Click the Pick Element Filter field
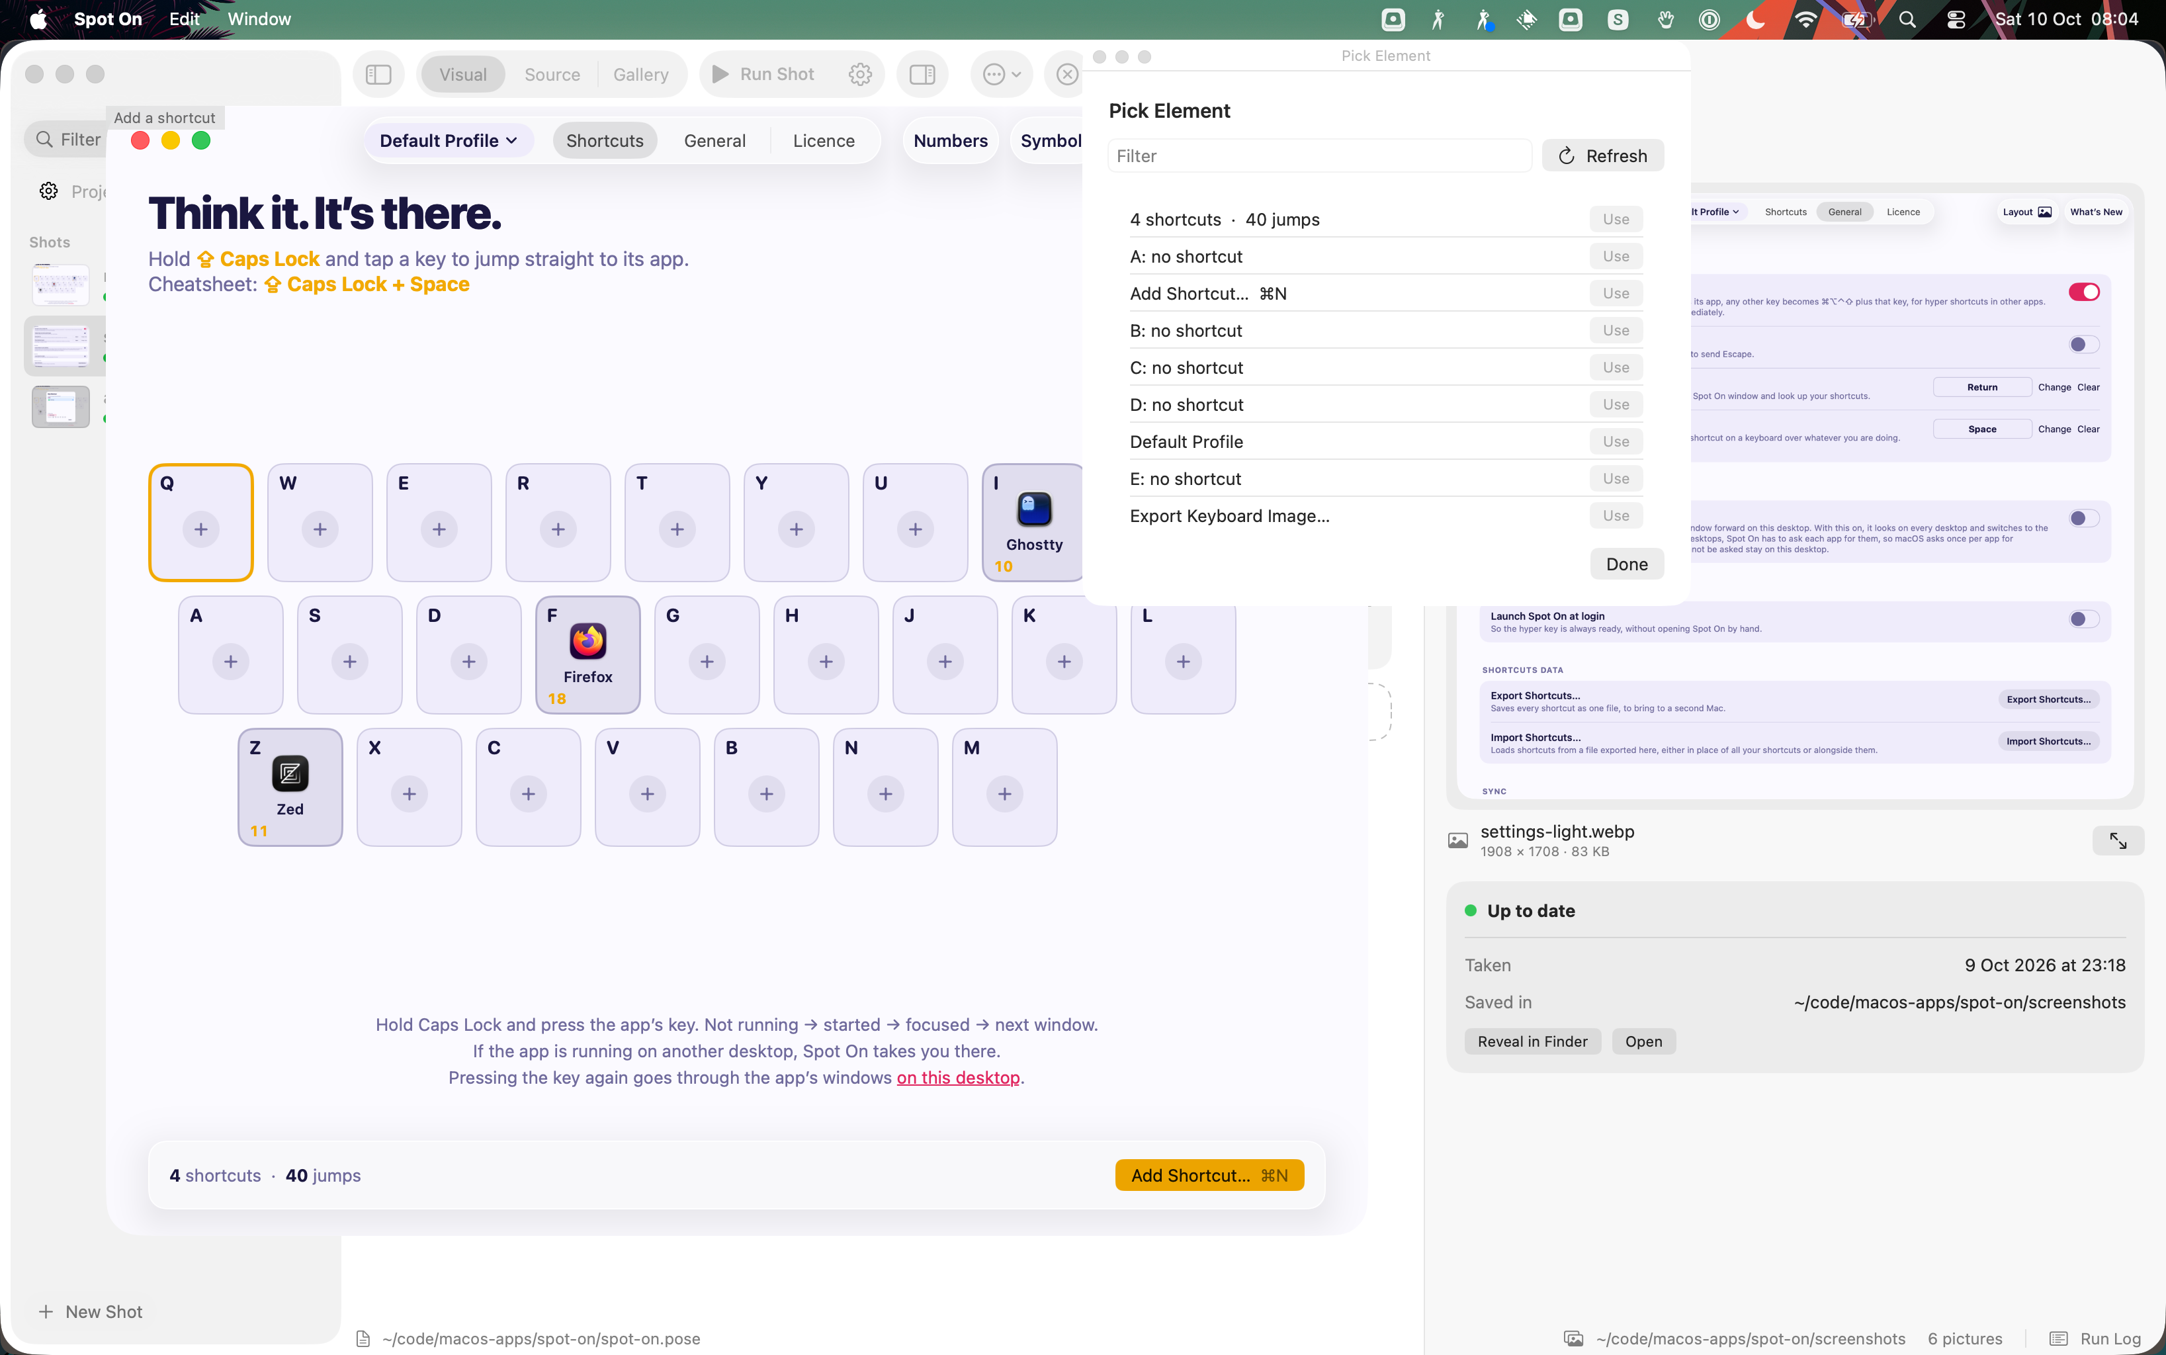The width and height of the screenshot is (2166, 1355). coord(1319,156)
